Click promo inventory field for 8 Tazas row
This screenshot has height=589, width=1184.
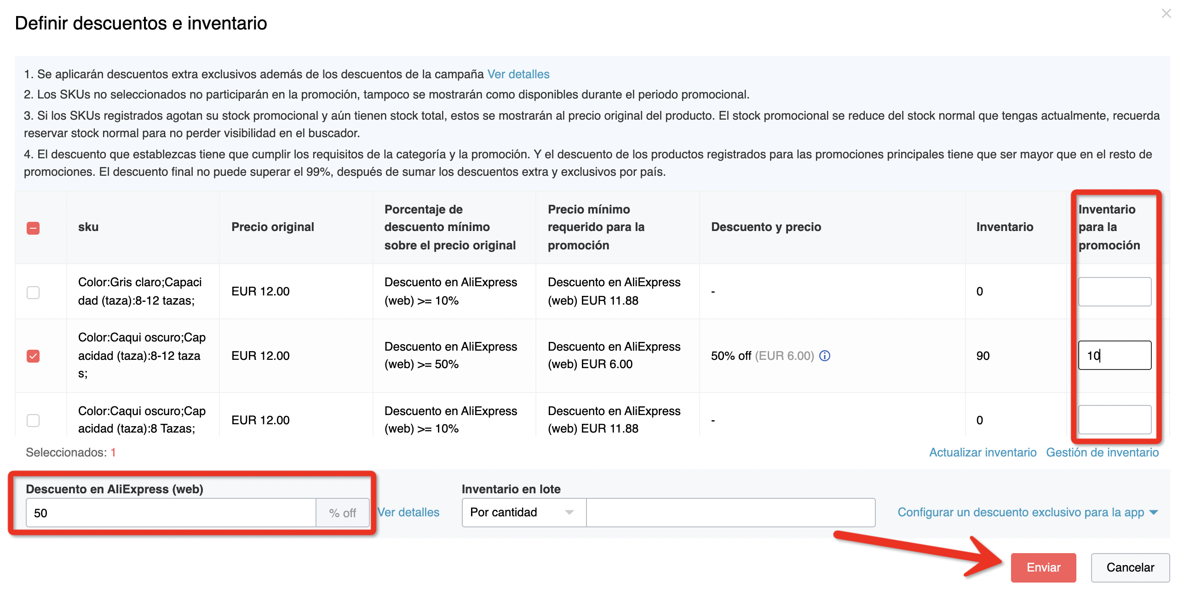pos(1114,419)
